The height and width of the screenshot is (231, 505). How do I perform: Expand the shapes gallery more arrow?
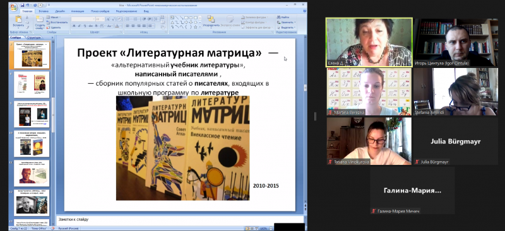coord(199,27)
